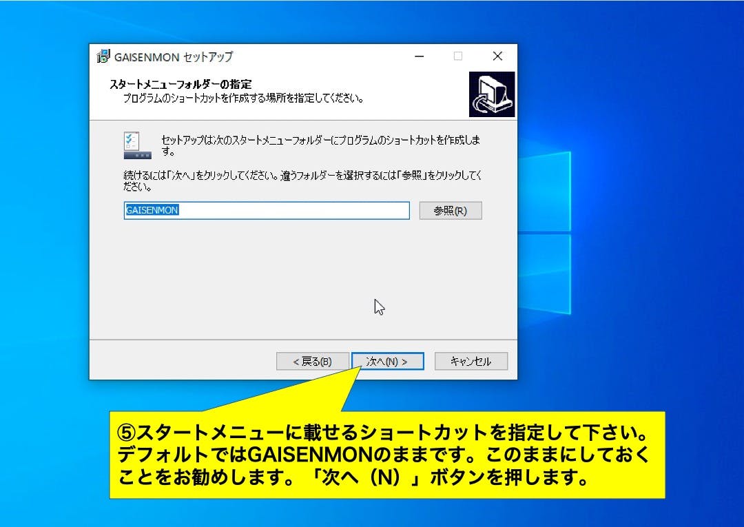Click the checklist folder icon beside description
Viewport: 744px width, 527px height.
pyautogui.click(x=138, y=145)
